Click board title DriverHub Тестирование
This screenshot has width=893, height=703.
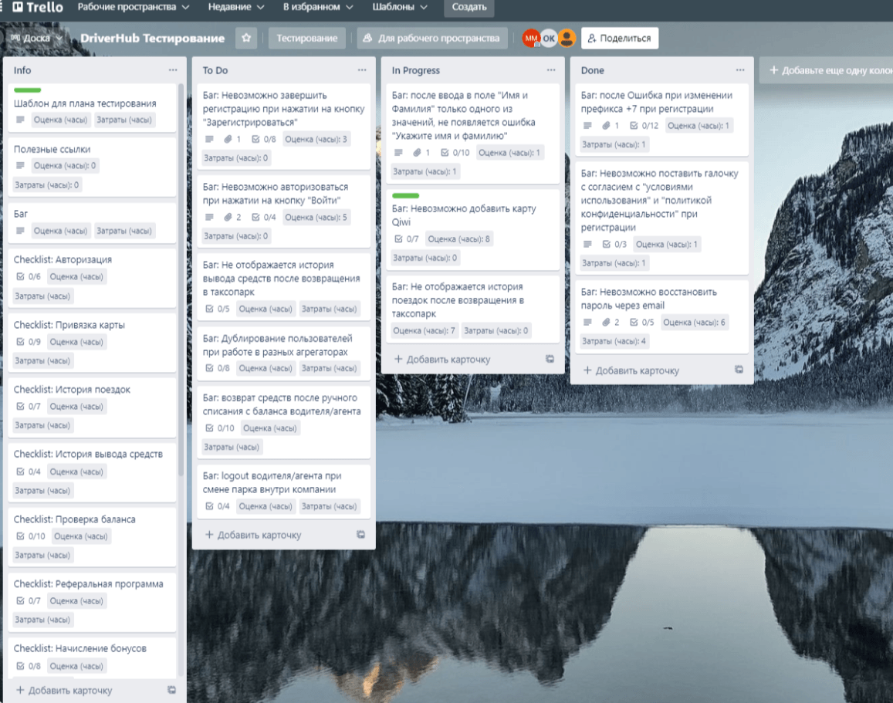(152, 38)
